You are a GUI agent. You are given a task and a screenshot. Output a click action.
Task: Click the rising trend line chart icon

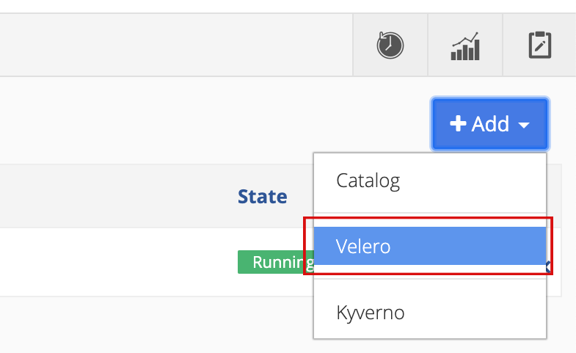point(465,39)
